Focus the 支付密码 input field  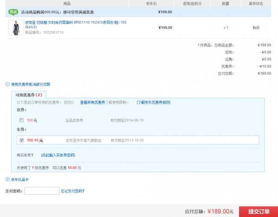pyautogui.click(x=42, y=191)
